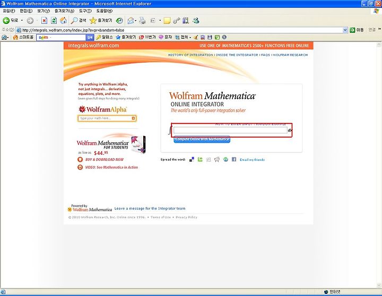Screen dimensions: 382x296
Task: Click the integral expression input field
Action: point(230,130)
